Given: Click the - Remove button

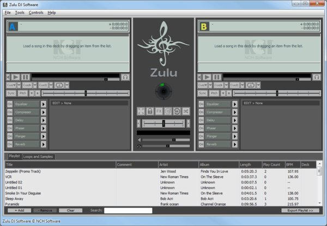Looking at the screenshot, I should click(x=45, y=210).
